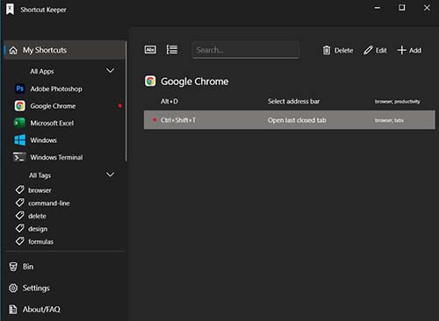Filter by the command-line tag label
The image size is (439, 321).
49,203
